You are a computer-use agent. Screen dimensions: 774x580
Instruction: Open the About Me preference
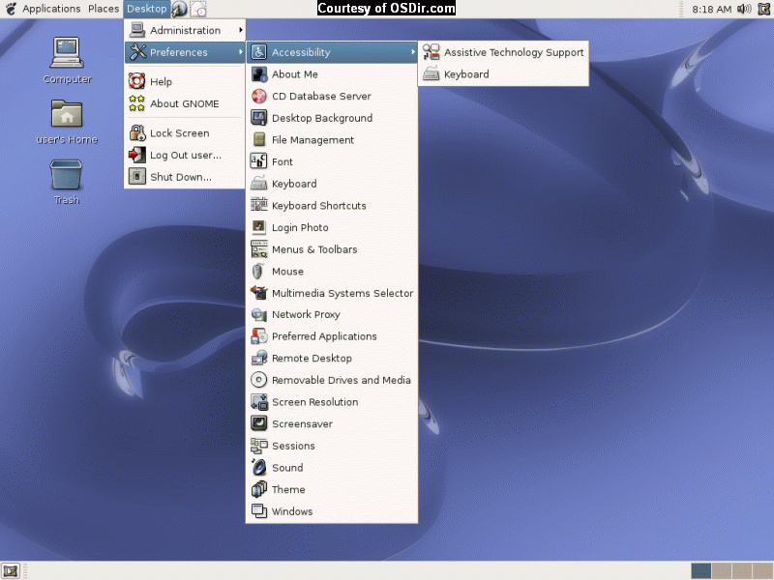click(x=332, y=74)
